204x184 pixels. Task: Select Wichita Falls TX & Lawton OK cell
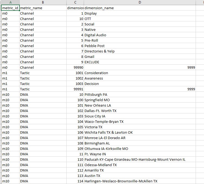(140, 133)
